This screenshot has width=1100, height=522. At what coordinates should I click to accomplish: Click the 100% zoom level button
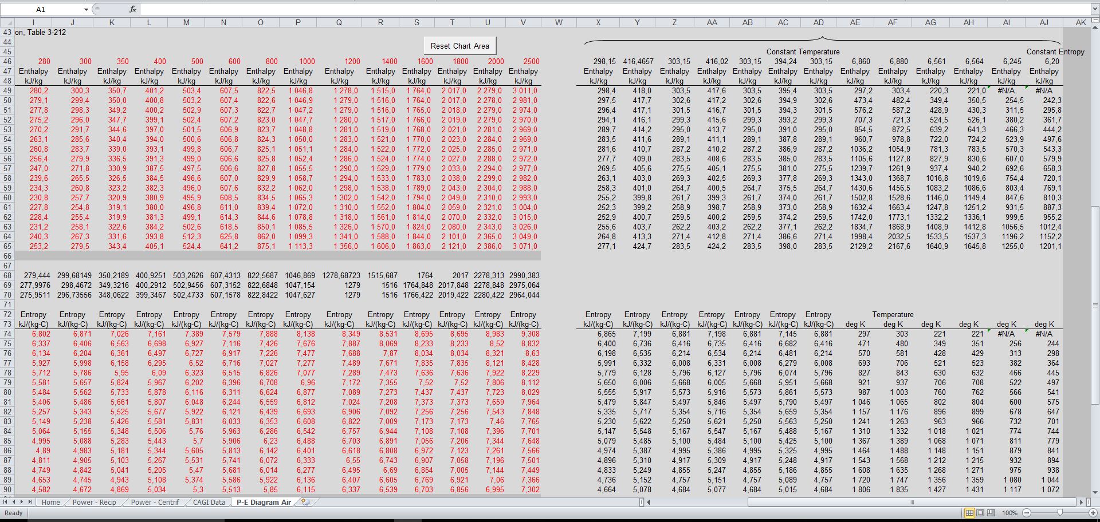click(x=1009, y=513)
